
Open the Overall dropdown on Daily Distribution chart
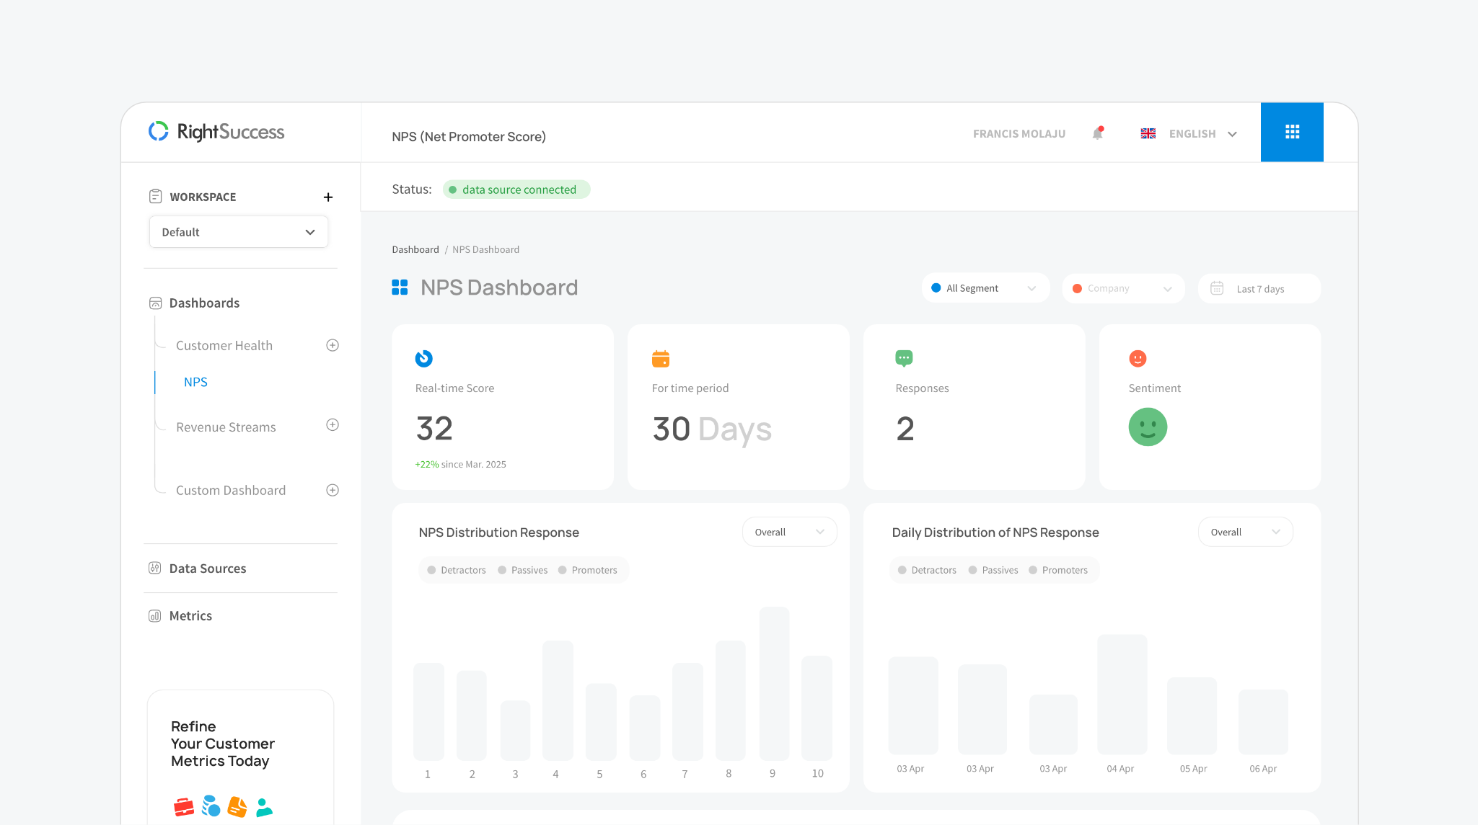click(x=1245, y=531)
